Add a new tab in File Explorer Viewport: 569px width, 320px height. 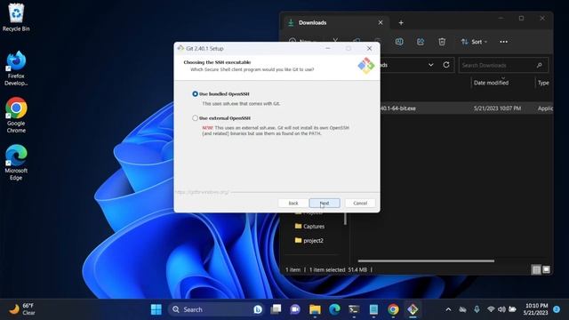pyautogui.click(x=401, y=22)
